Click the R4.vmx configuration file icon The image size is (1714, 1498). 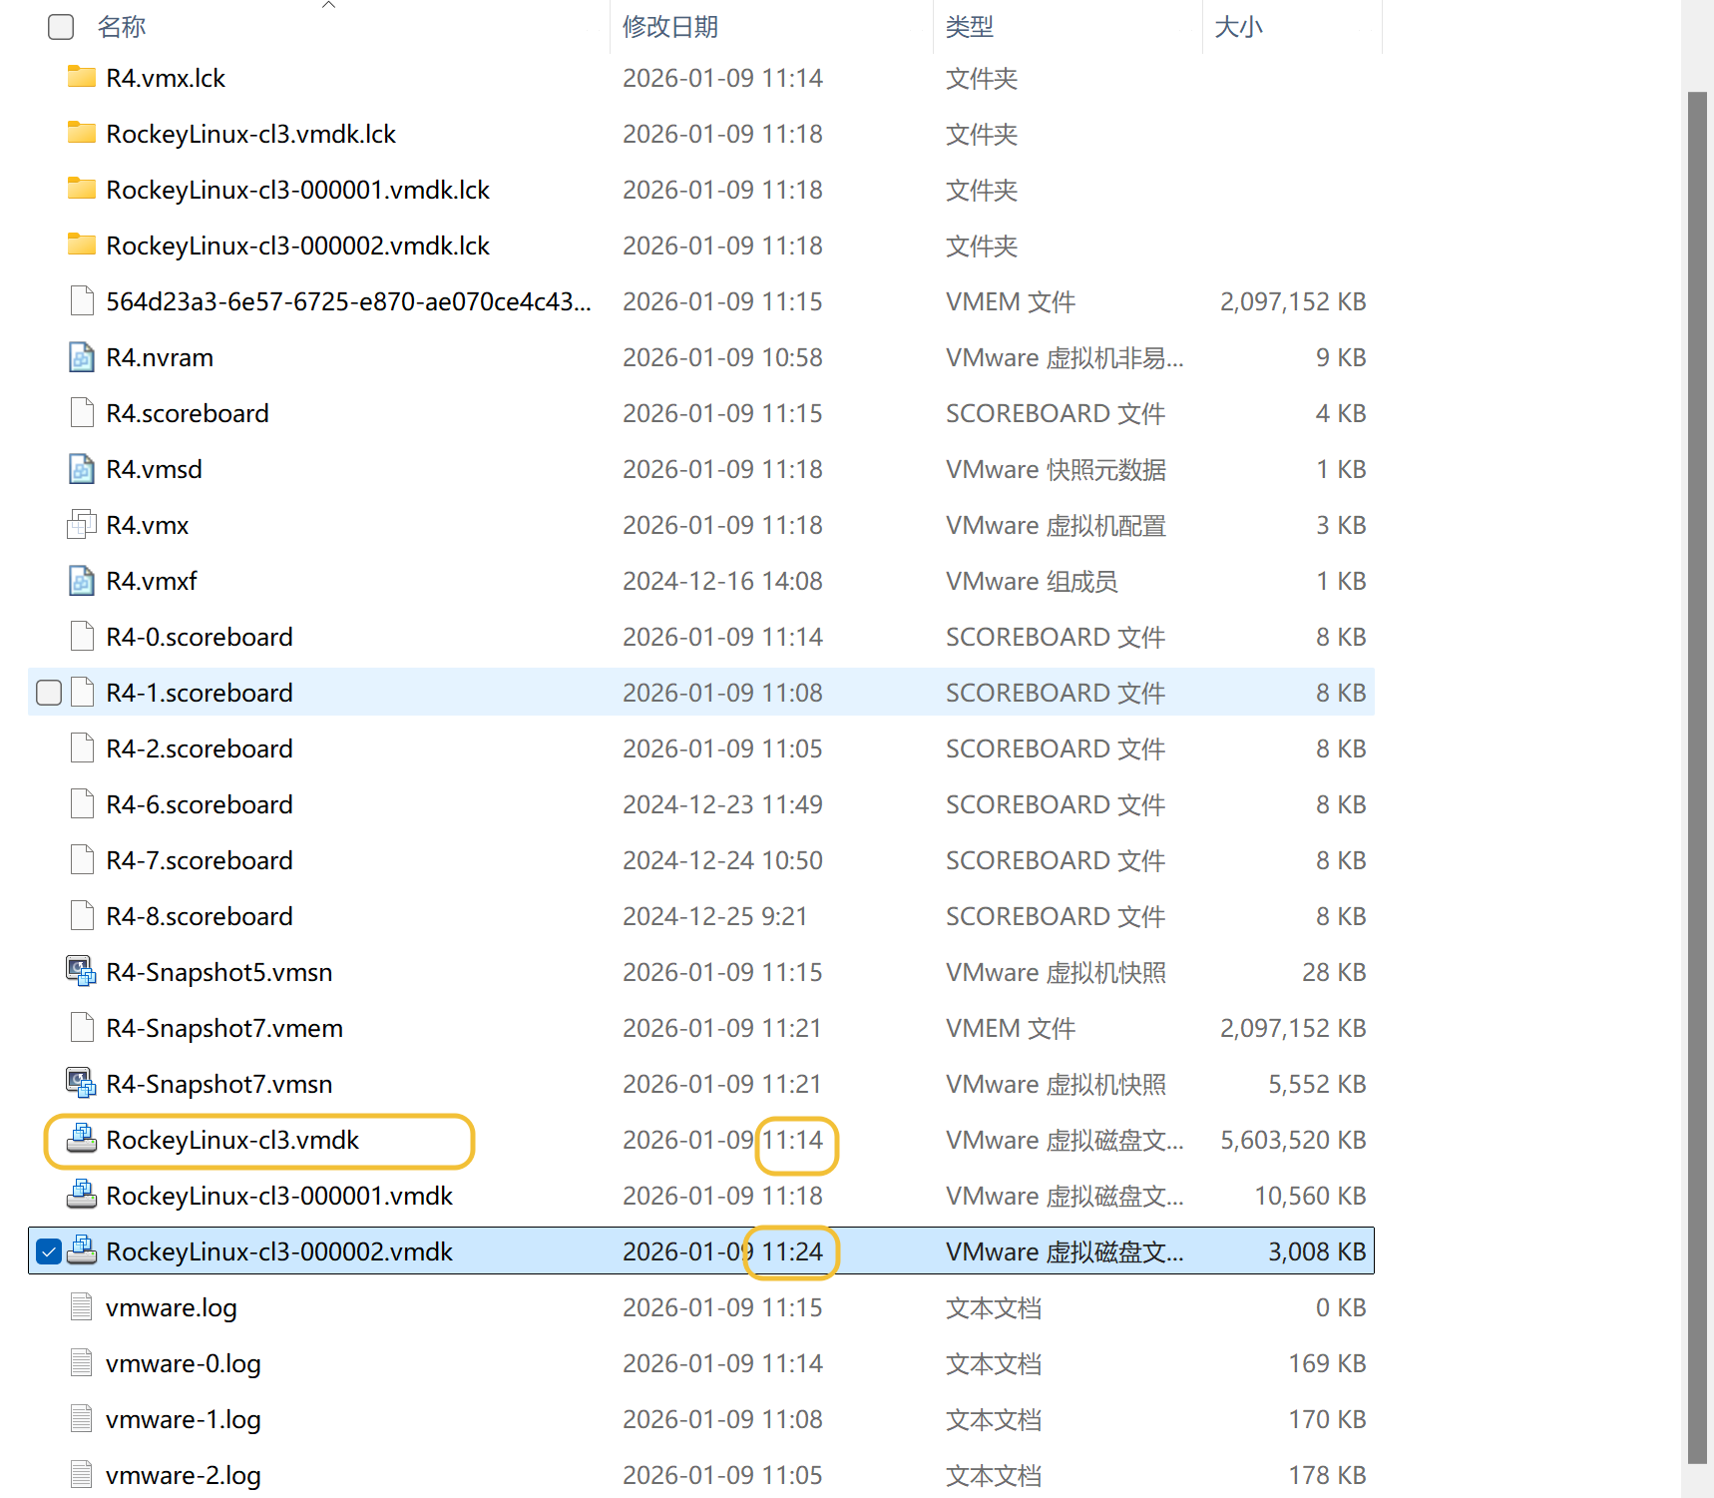click(x=81, y=525)
